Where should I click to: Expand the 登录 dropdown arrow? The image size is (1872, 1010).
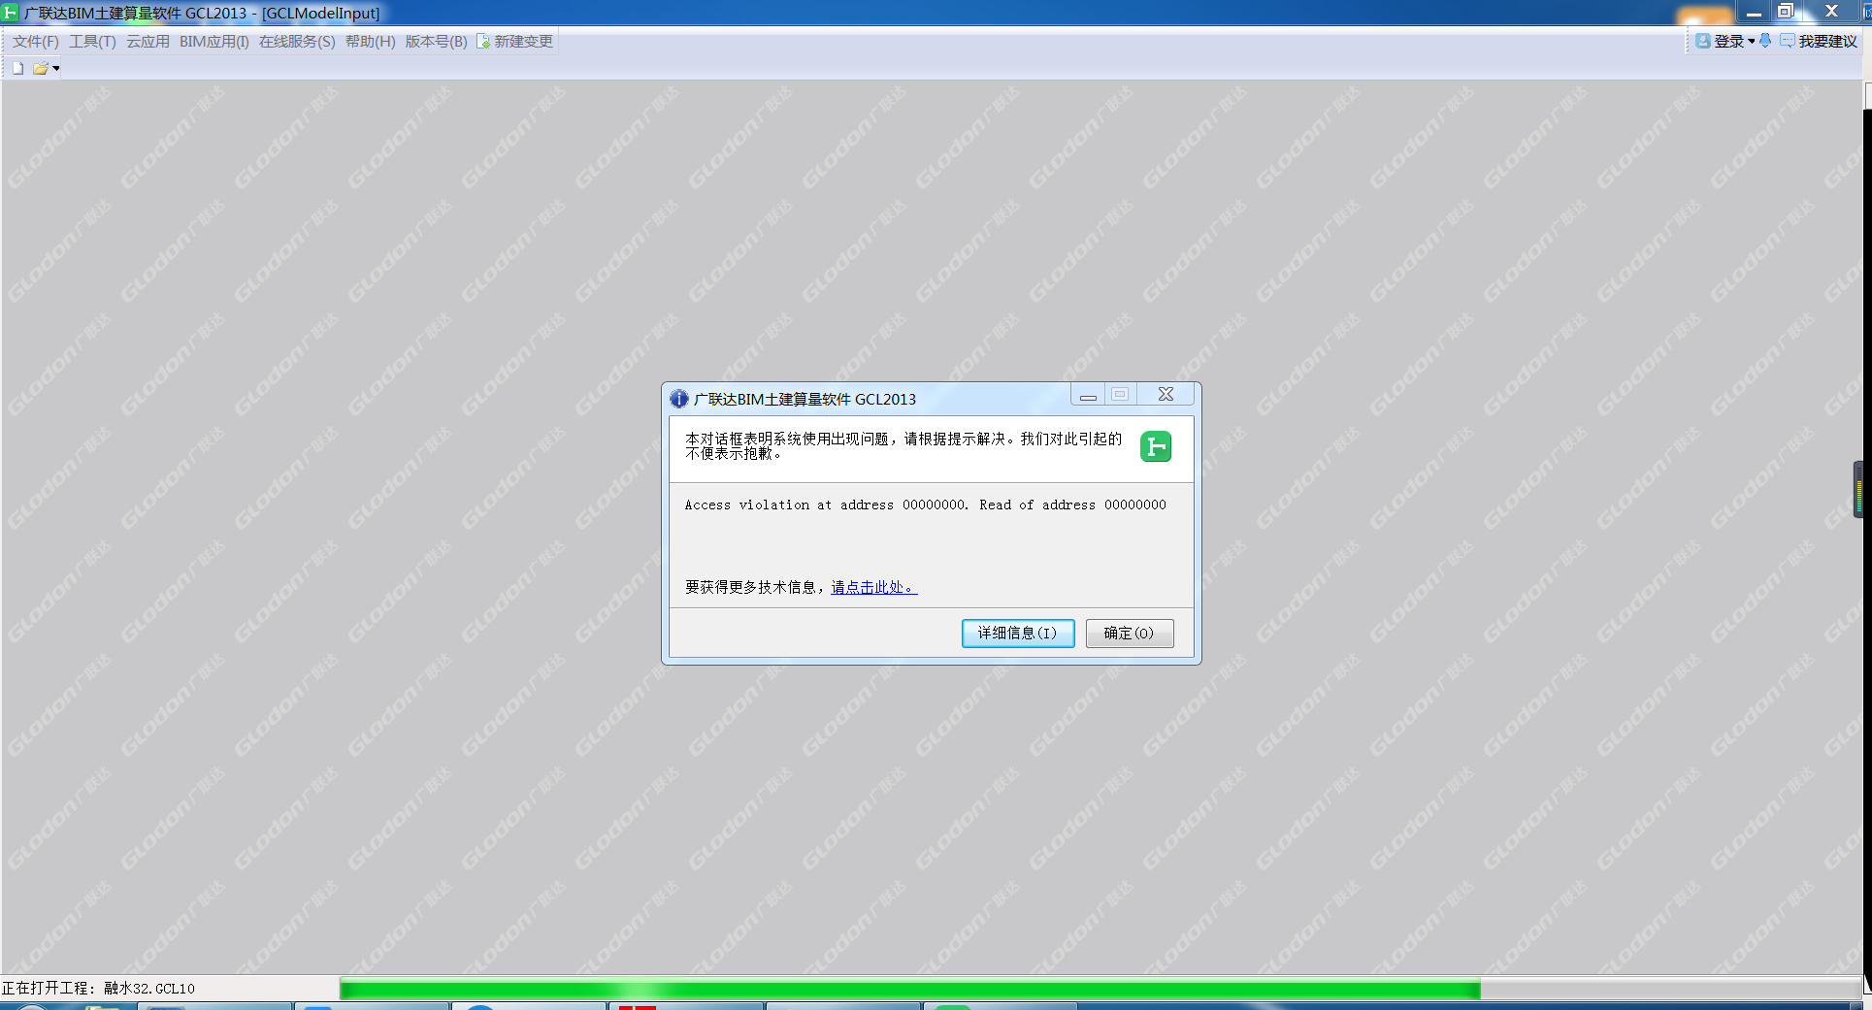(x=1751, y=42)
